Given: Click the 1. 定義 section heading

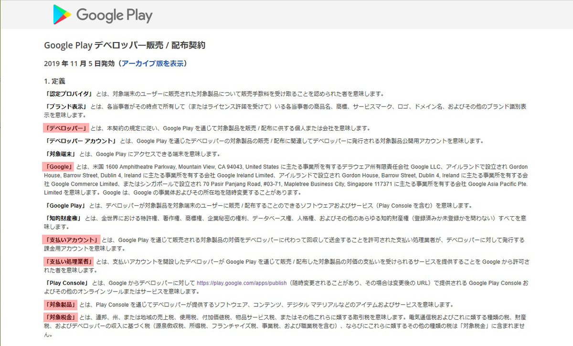Looking at the screenshot, I should click(x=54, y=81).
